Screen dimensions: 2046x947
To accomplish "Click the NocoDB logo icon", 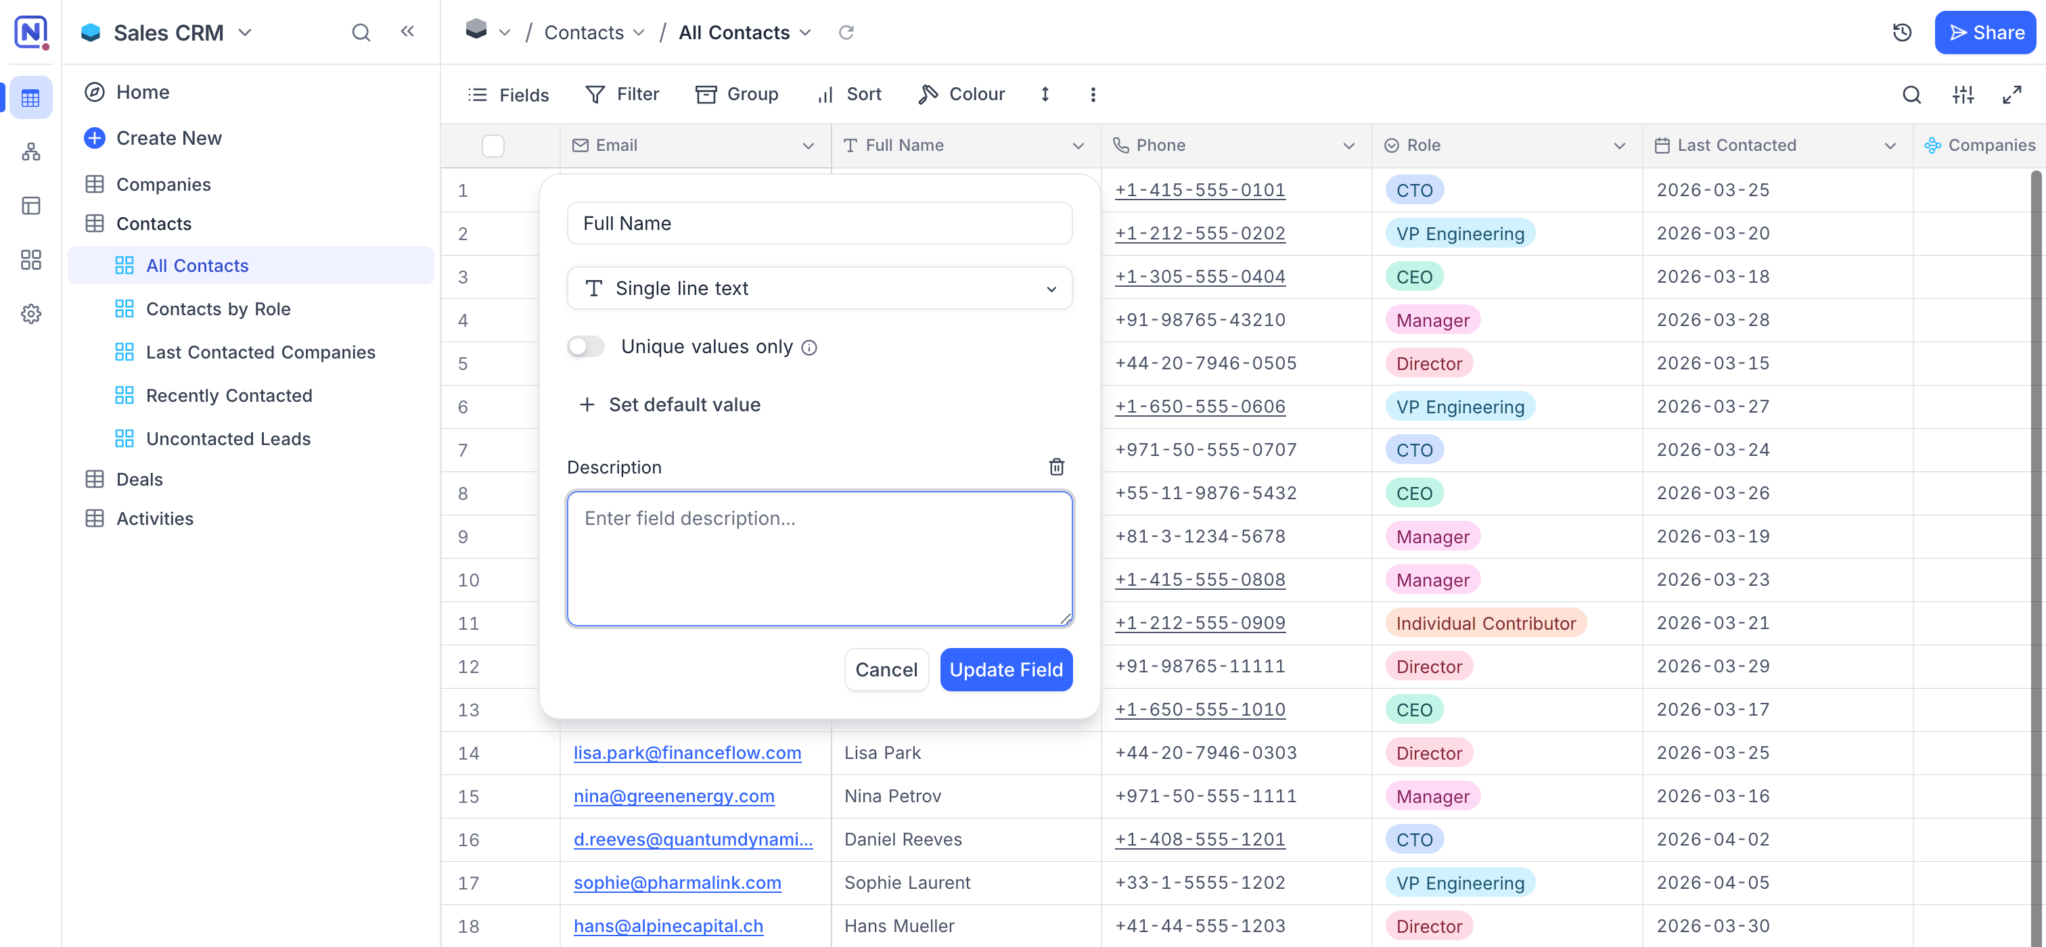I will 31,32.
